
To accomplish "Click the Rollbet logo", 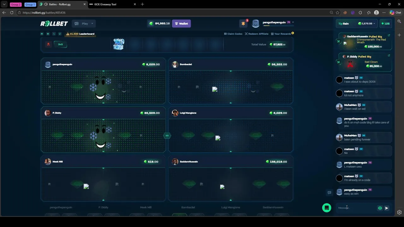I will tap(54, 24).
